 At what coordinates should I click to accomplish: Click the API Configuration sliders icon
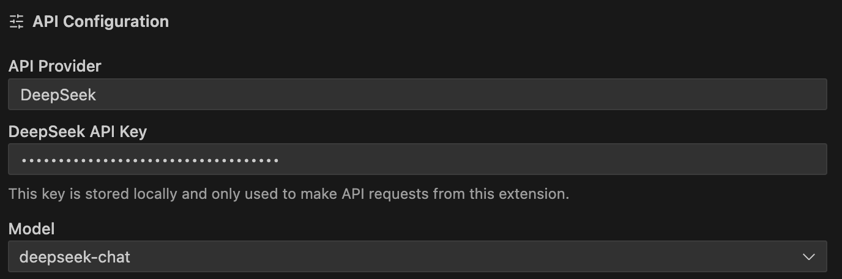pyautogui.click(x=17, y=22)
